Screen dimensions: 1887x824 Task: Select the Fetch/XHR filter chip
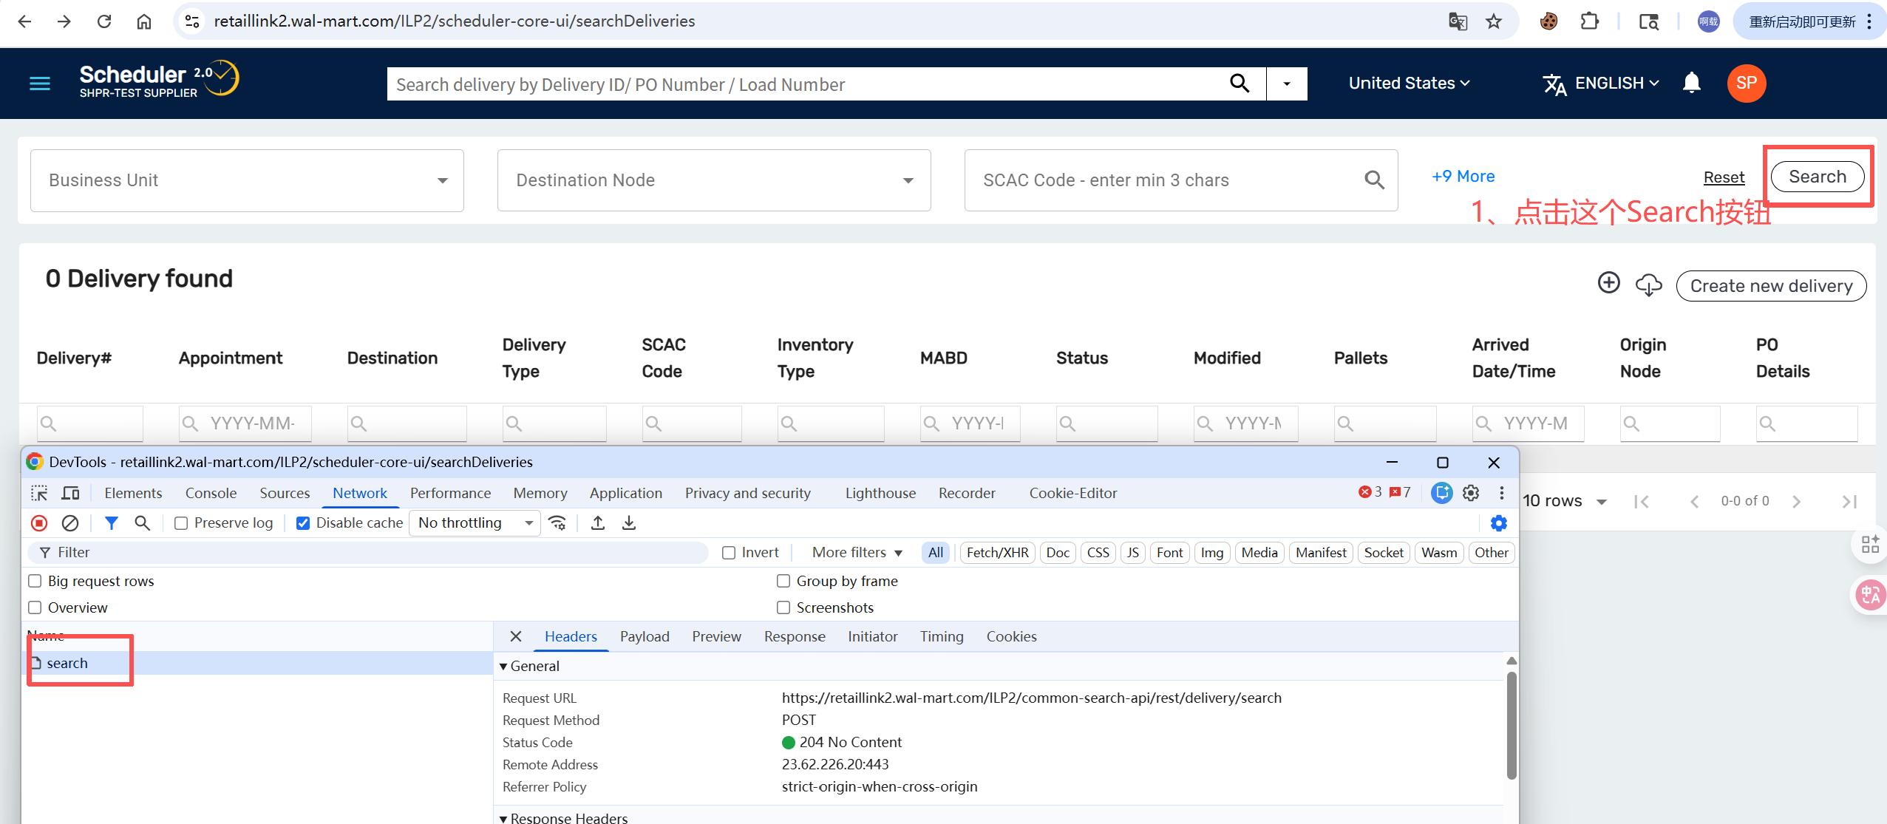(x=997, y=553)
